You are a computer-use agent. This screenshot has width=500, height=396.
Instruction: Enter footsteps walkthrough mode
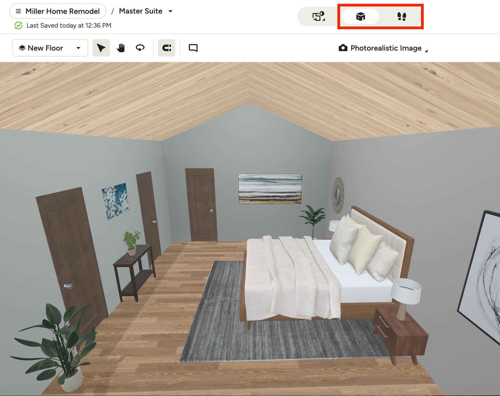coord(402,16)
